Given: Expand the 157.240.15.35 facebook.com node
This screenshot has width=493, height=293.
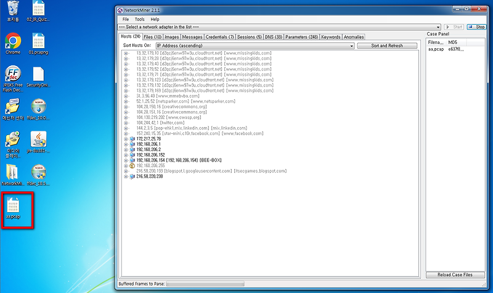Looking at the screenshot, I should 126,133.
